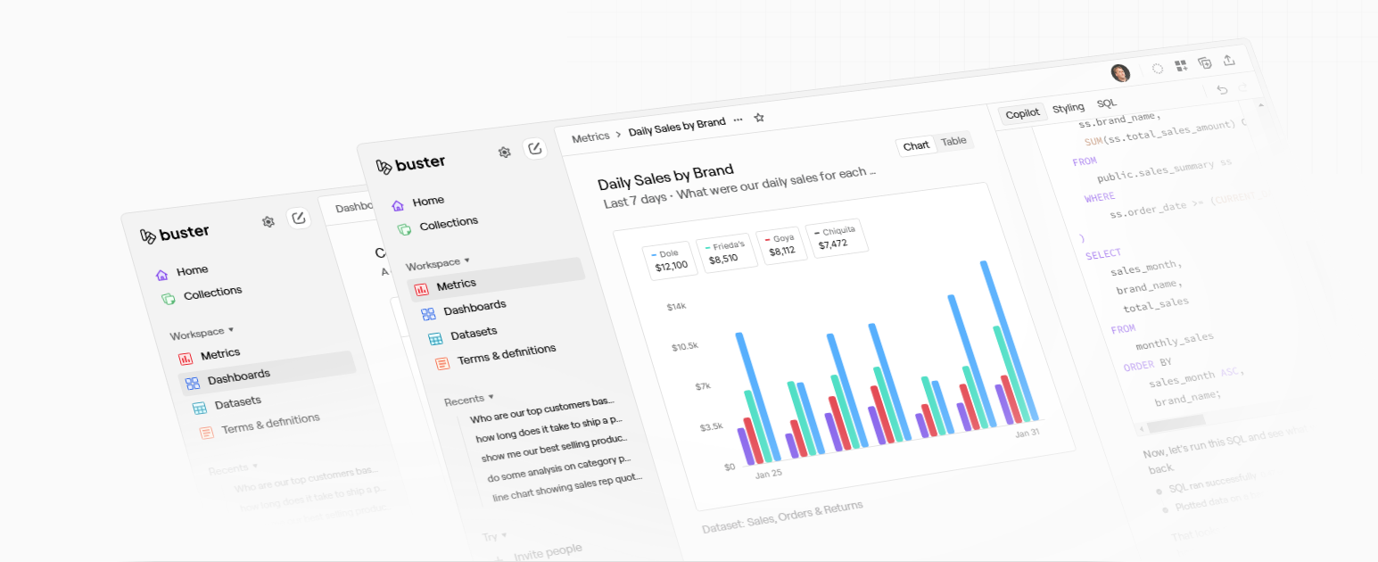This screenshot has width=1378, height=562.
Task: Click the user avatar in top bar
Action: (x=1120, y=73)
